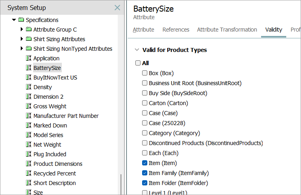Select the Recycled Percent attribute
The image size is (301, 195).
point(55,173)
